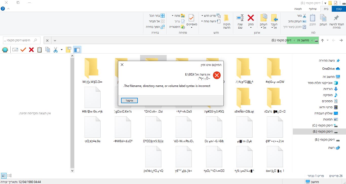Screen dimensions: 346x184
Task: Switch to large icons view in the status bar
Action: 4,175
